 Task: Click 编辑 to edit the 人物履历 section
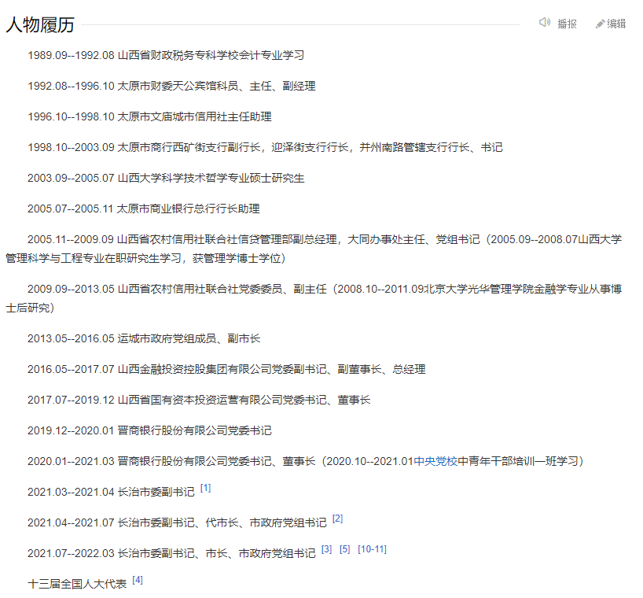[615, 24]
